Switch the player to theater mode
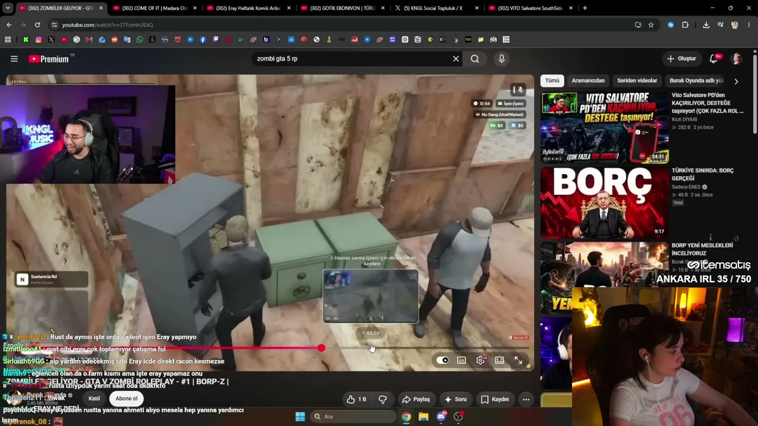 coord(499,360)
